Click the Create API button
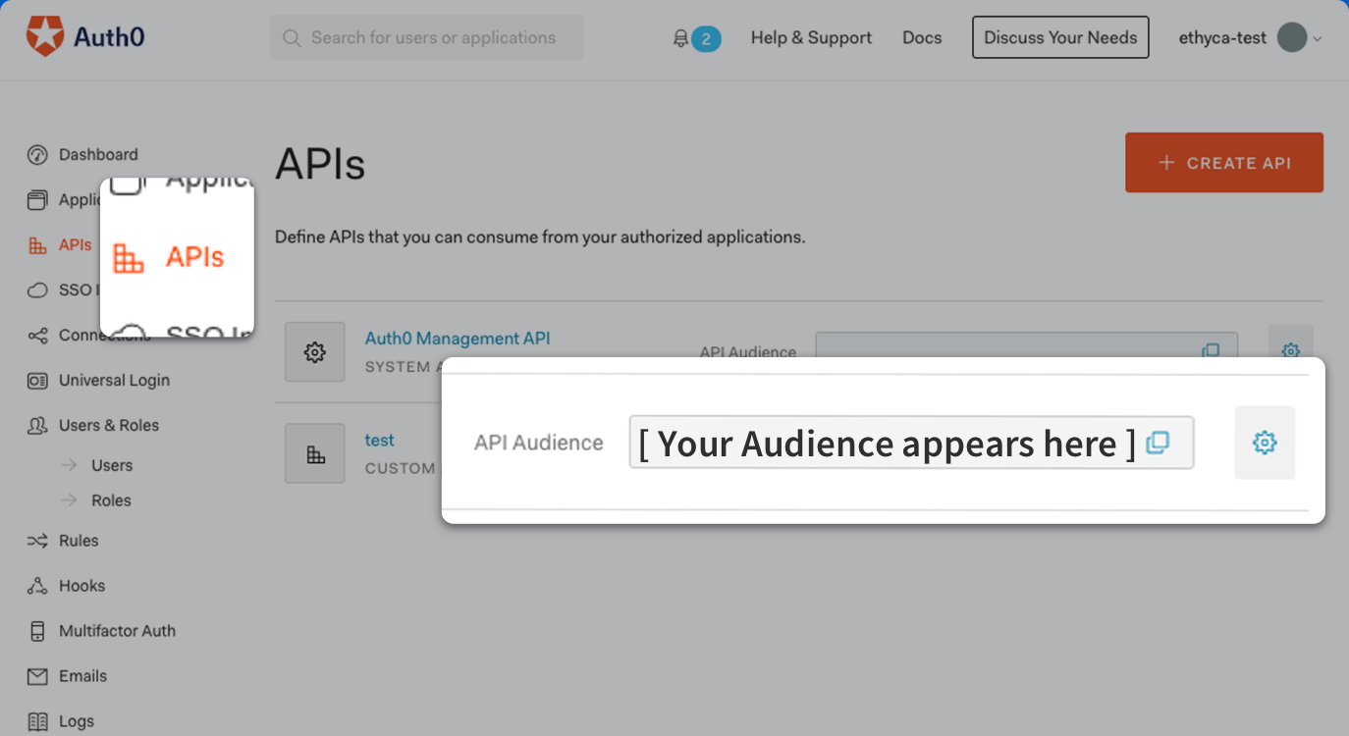This screenshot has width=1349, height=736. (x=1224, y=163)
